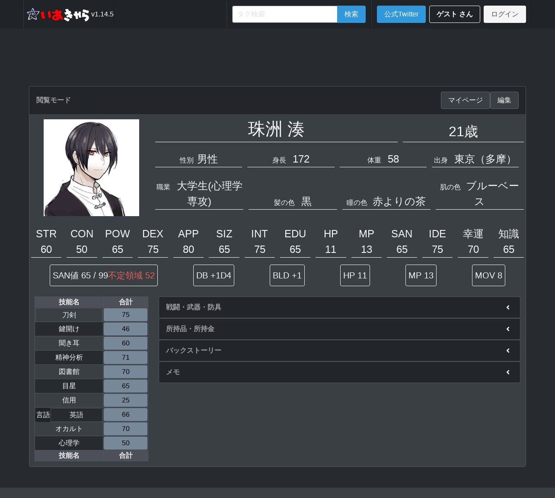
Task: Open the 公式Twitter link button
Action: pyautogui.click(x=401, y=14)
